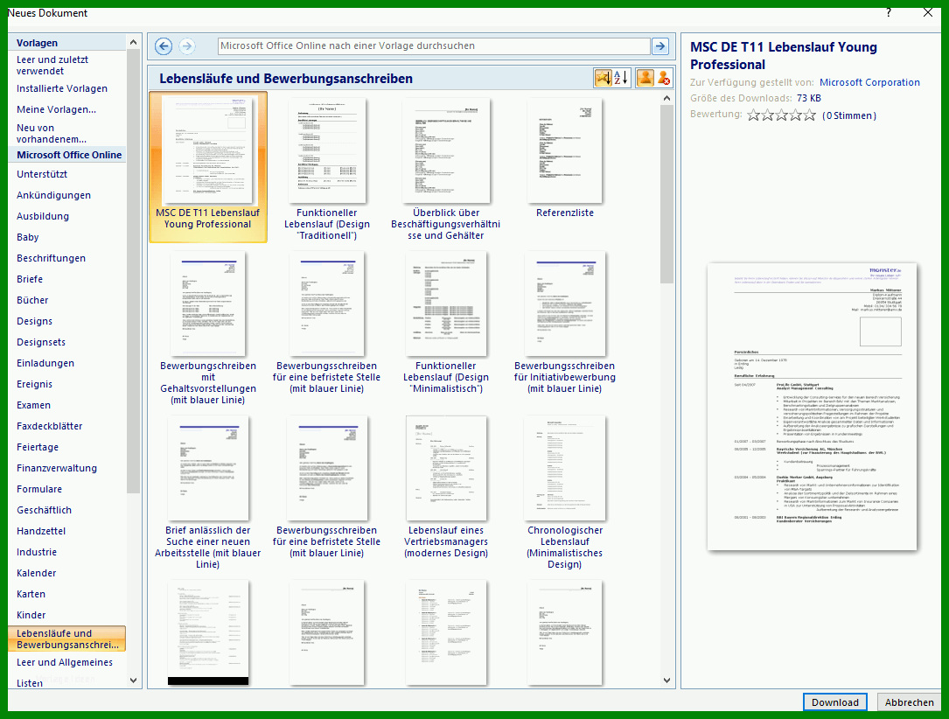The image size is (949, 719).
Task: Select Funktioneller Lebenslauf (Design Minimalistisch) template
Action: click(x=446, y=322)
